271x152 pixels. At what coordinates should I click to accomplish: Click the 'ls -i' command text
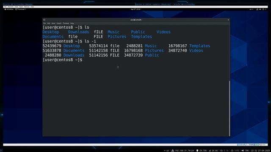tap(90, 41)
